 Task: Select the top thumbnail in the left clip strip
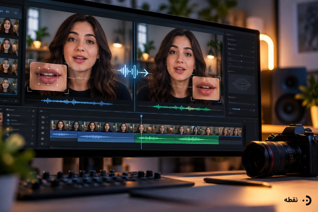[x=9, y=26]
